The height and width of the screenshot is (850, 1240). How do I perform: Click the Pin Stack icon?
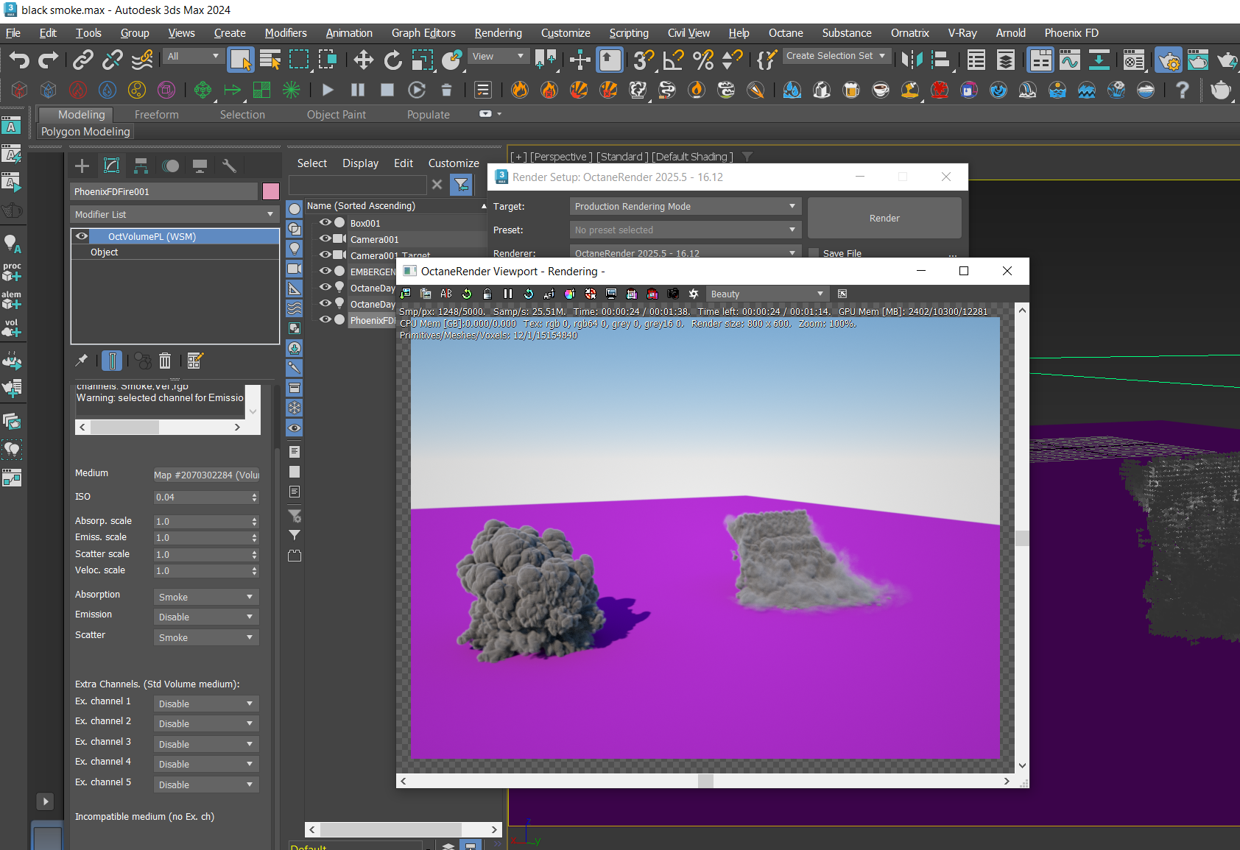pyautogui.click(x=82, y=361)
